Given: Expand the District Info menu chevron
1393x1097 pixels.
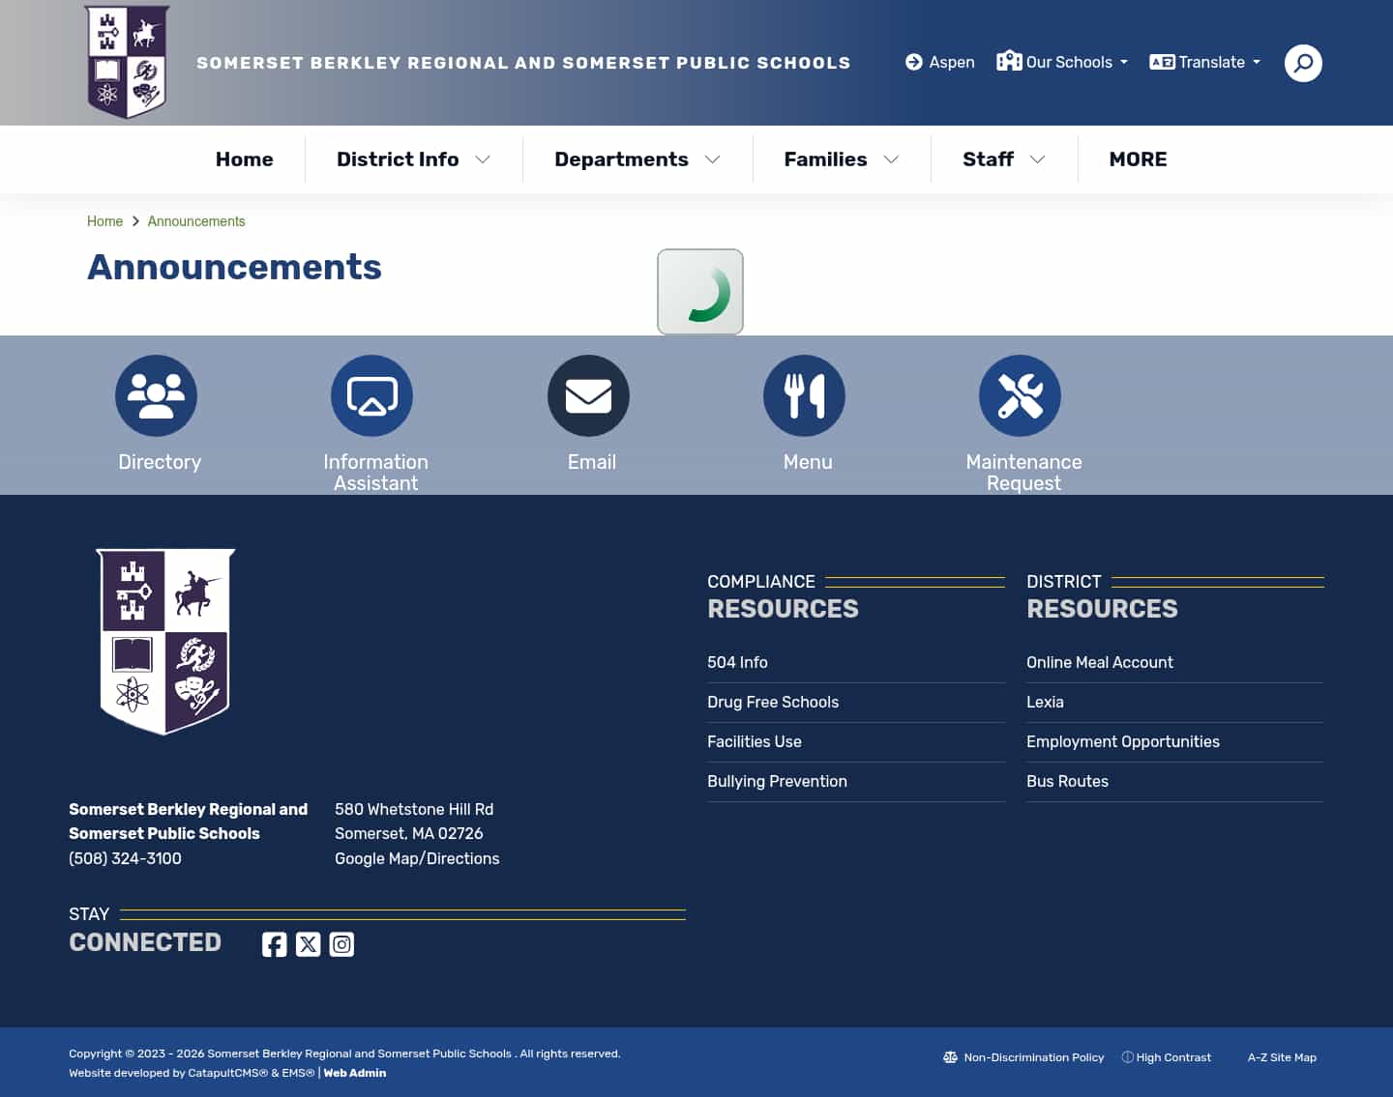Looking at the screenshot, I should pyautogui.click(x=483, y=159).
